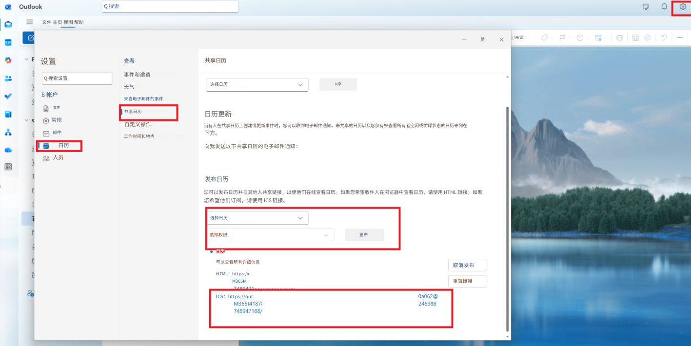This screenshot has height=346, width=691.
Task: Open the more options ellipsis in the toolbar
Action: (x=680, y=37)
